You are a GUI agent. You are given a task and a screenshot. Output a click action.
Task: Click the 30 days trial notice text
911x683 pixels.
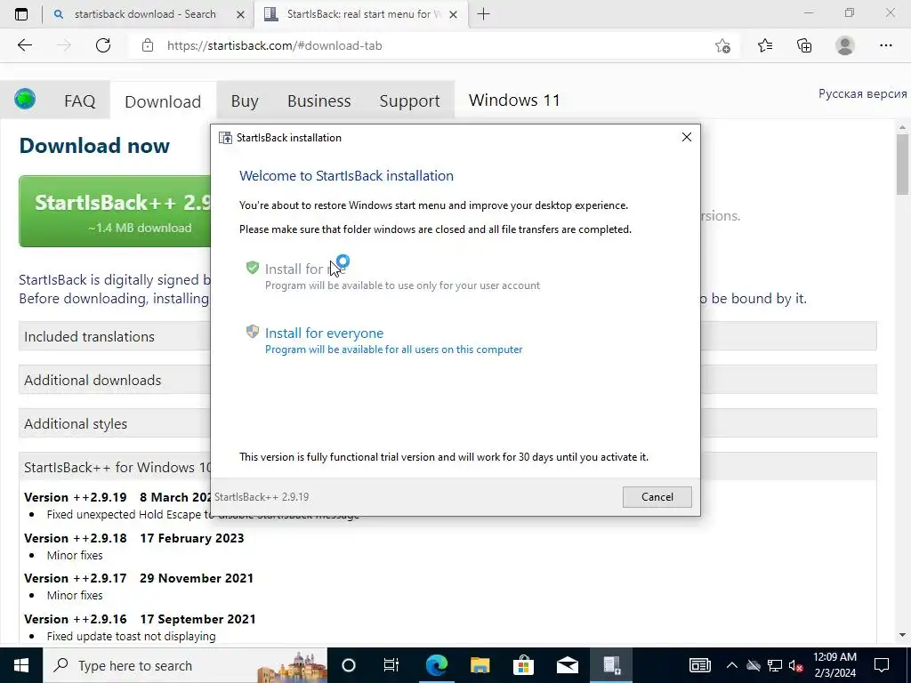[444, 457]
